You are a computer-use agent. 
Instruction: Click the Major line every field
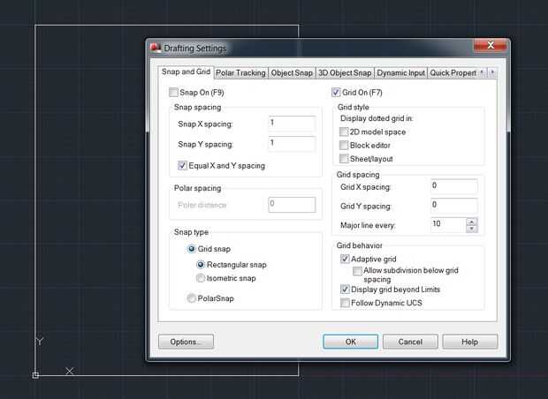click(449, 225)
